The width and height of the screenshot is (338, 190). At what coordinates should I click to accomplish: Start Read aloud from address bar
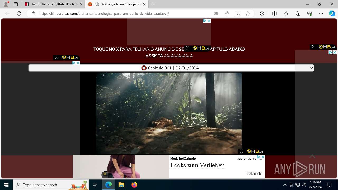[227, 13]
